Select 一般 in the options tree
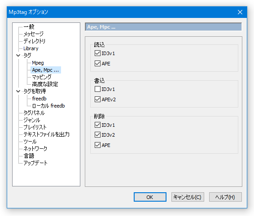Viewport: 254px width, 216px height. (29, 27)
